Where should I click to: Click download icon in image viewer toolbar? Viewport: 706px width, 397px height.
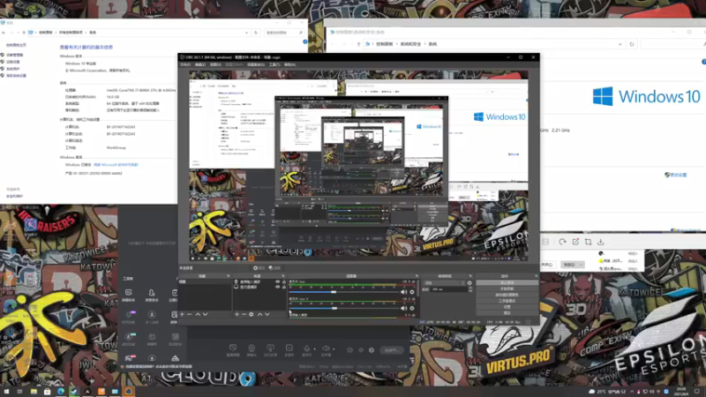[x=601, y=242]
